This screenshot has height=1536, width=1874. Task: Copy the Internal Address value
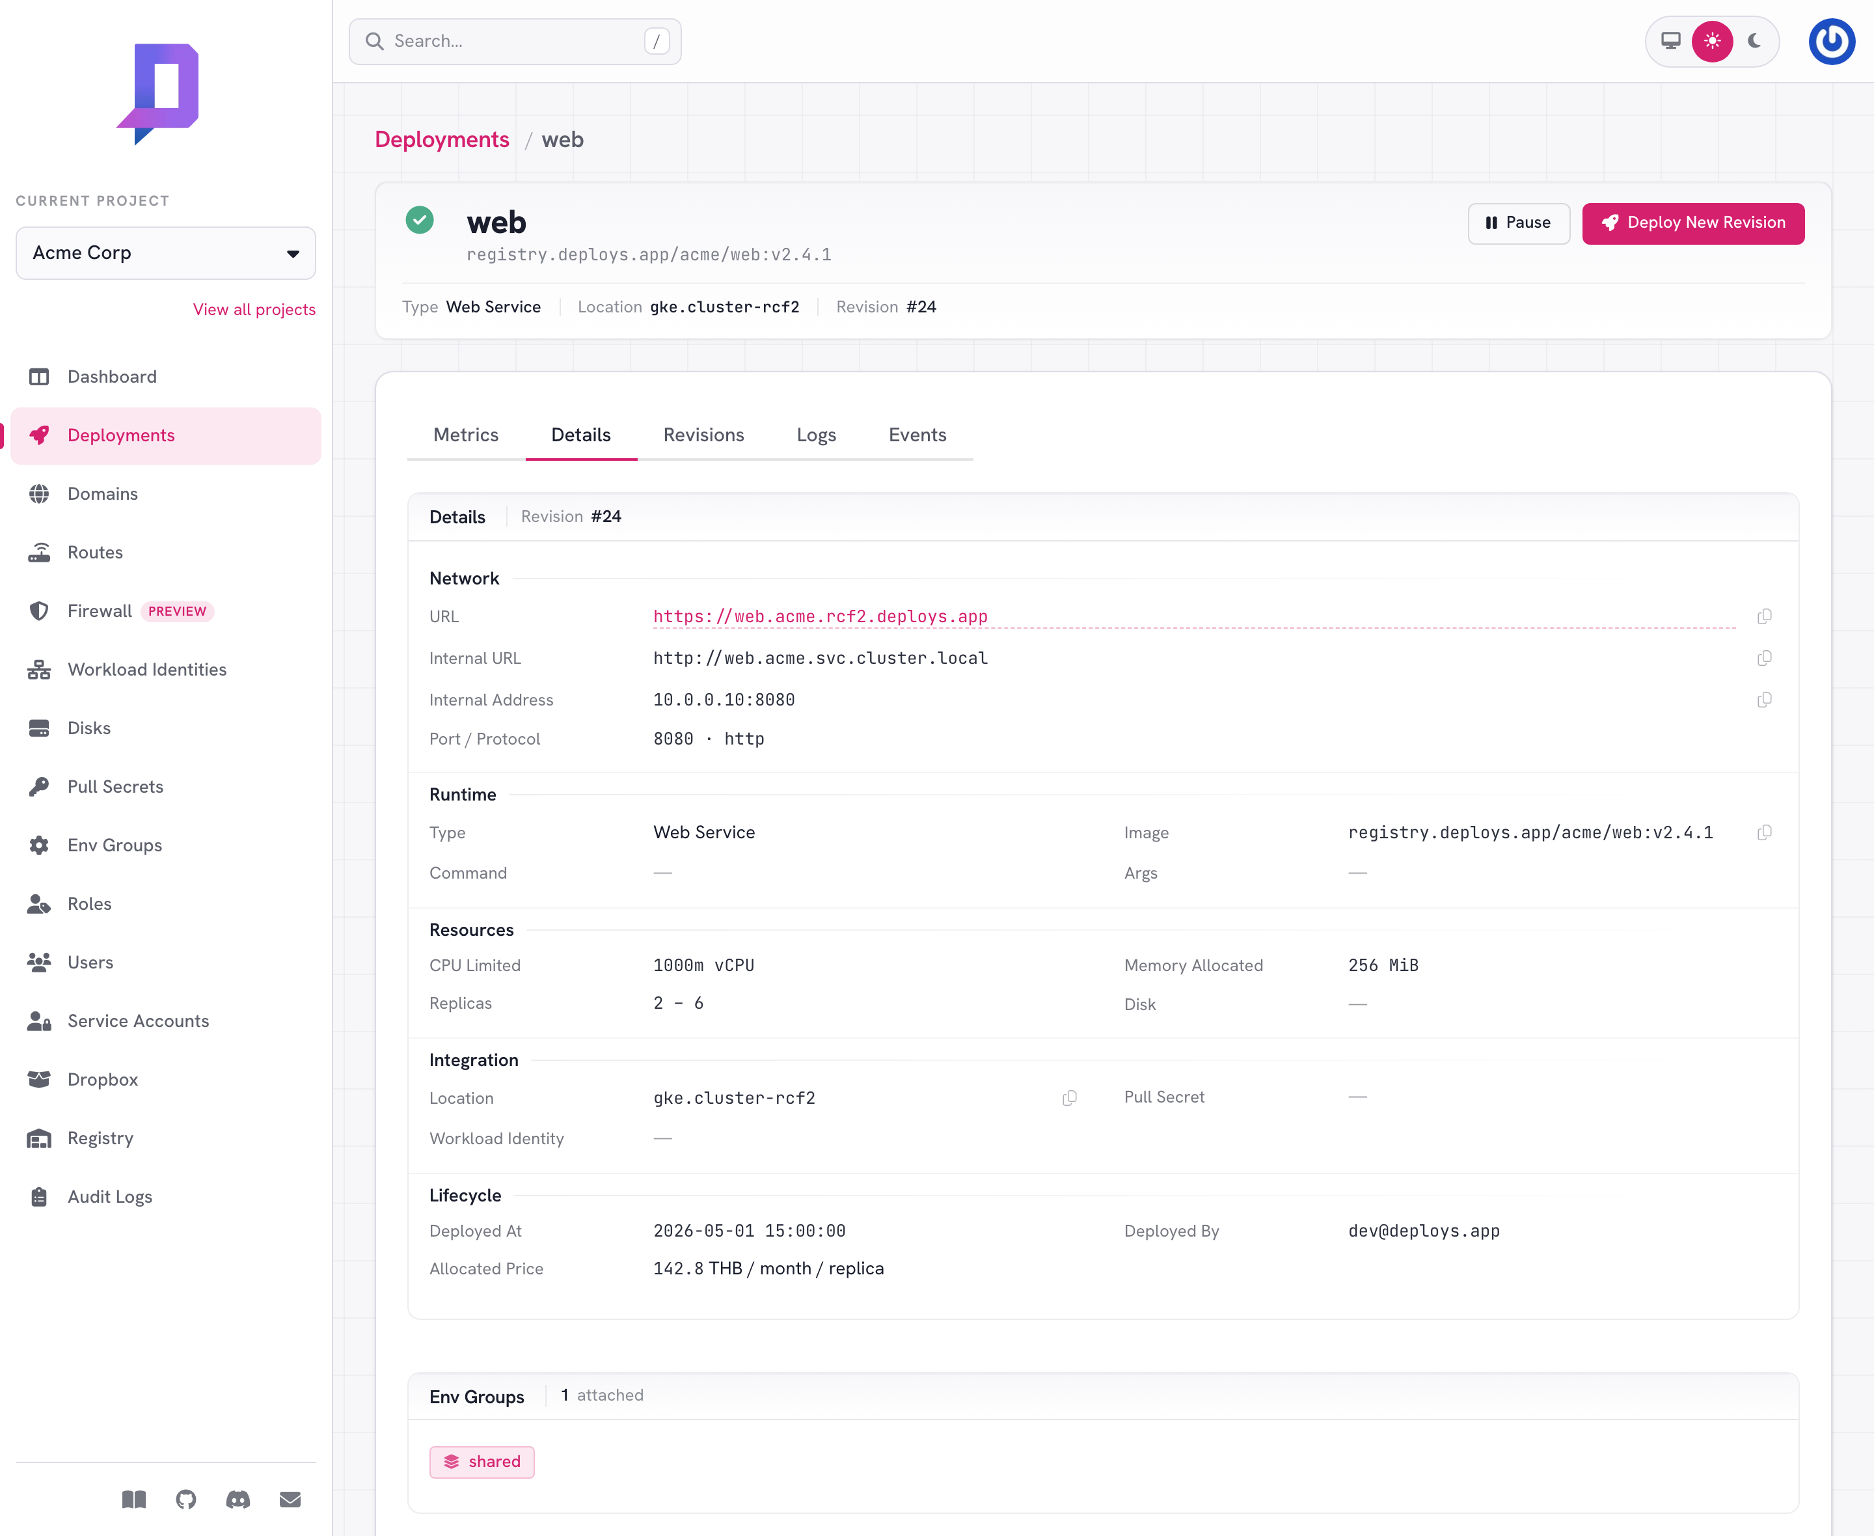(x=1764, y=700)
